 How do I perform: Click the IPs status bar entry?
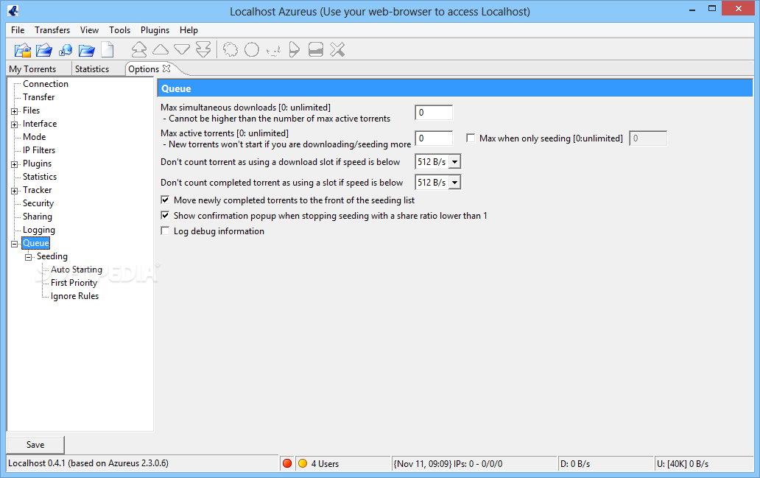click(x=474, y=464)
